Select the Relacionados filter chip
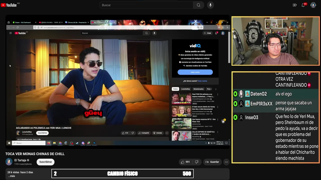Screen dimensions: 321x180 198,89
